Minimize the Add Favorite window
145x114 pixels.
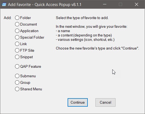(x=105, y=4)
